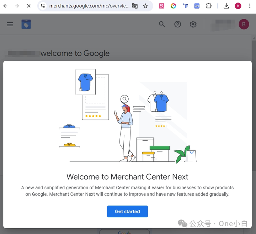The image size is (256, 234).
Task: Open the browser extensions puzzle icon
Action: (x=209, y=6)
